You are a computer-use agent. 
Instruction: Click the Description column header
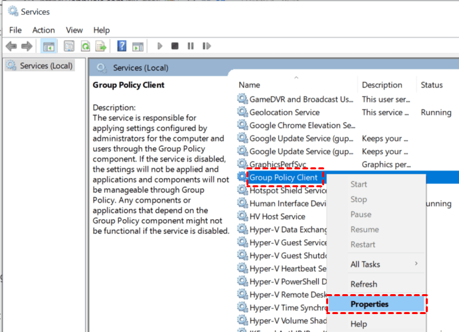pyautogui.click(x=382, y=85)
